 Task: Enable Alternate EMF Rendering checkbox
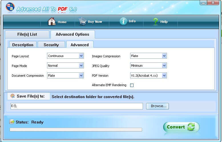click(132, 85)
